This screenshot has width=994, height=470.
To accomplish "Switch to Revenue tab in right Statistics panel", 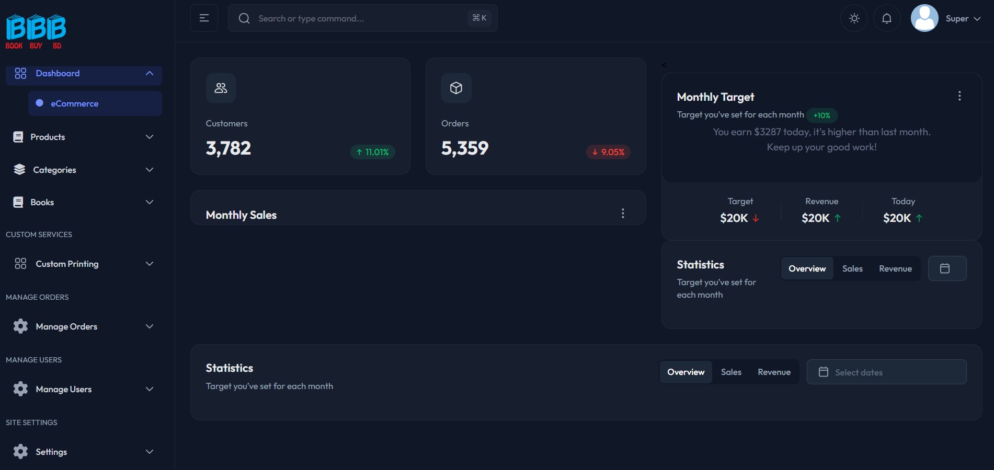I will (x=895, y=269).
